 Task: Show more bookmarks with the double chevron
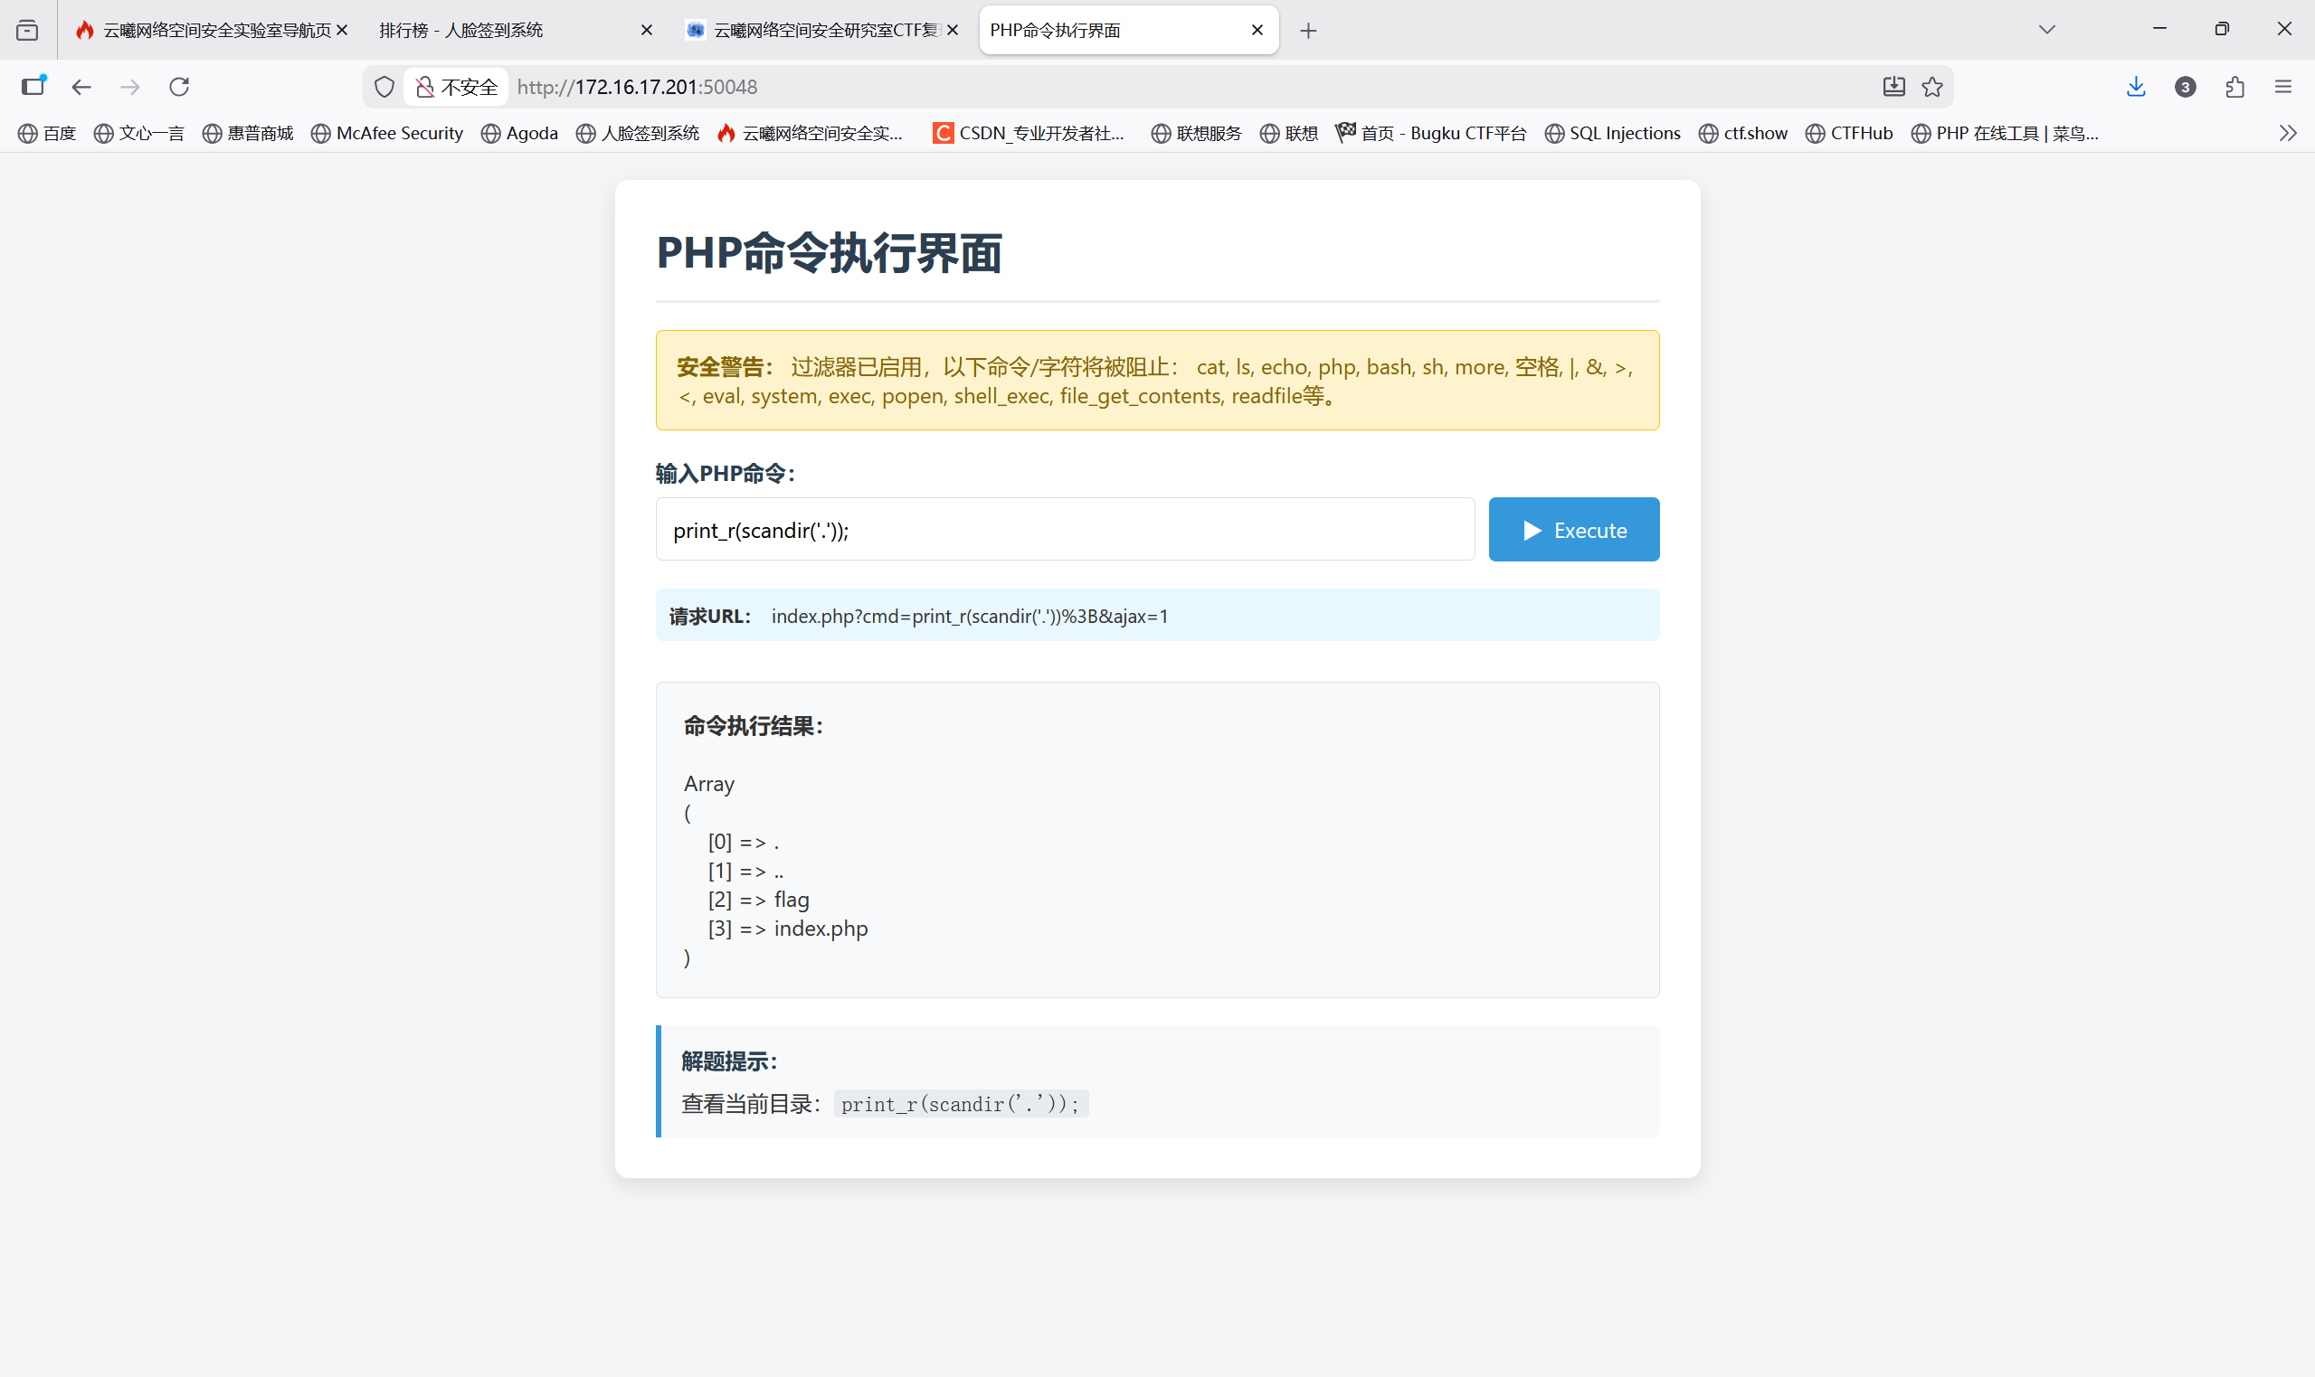2287,133
